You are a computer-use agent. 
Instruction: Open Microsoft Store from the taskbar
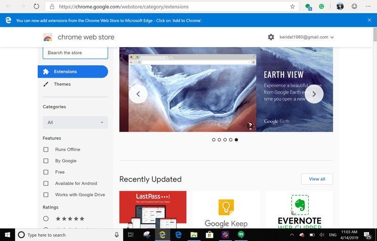pos(209,235)
